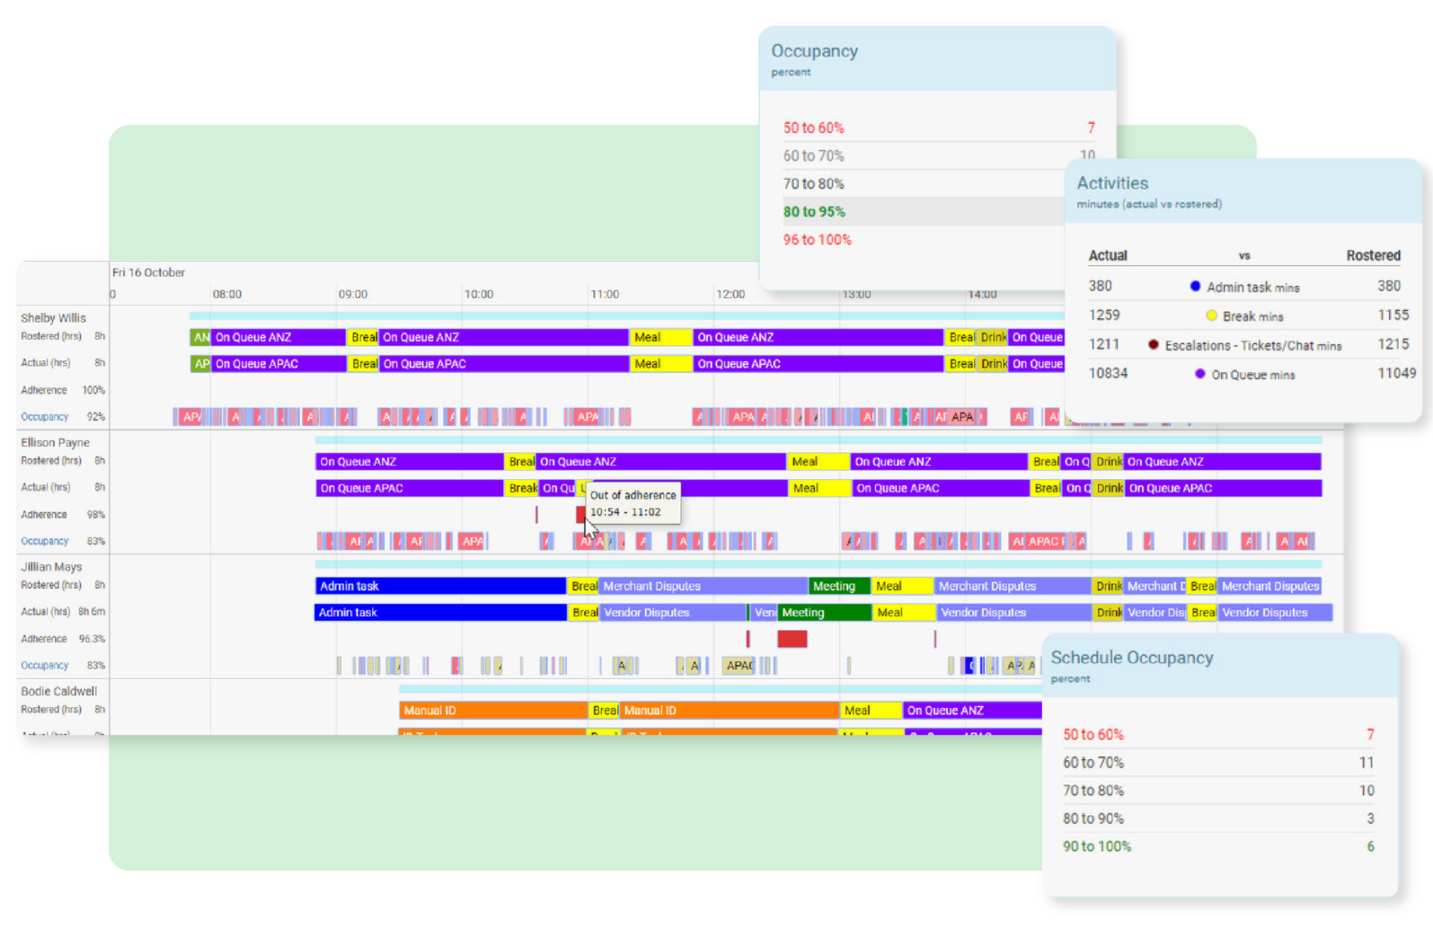Select the red 50 to 60% row in Occupancy

[813, 128]
